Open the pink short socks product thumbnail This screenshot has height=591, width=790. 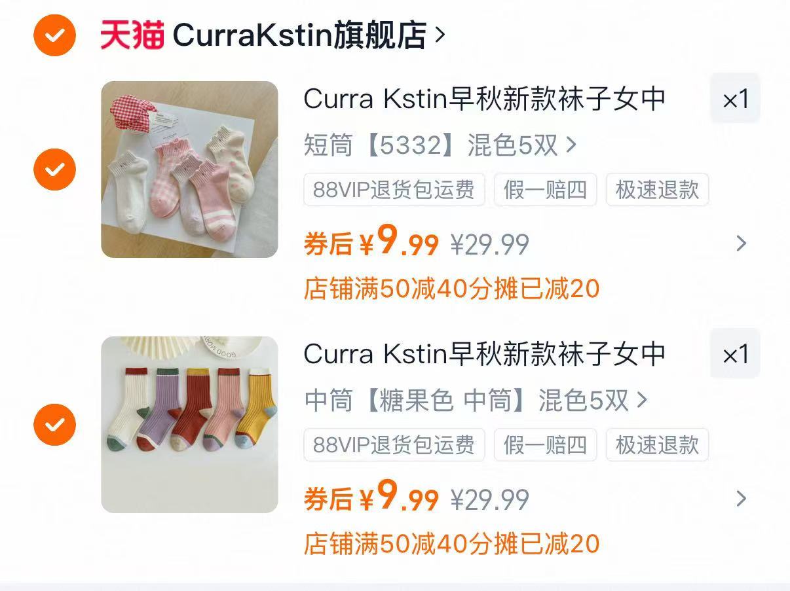pos(189,170)
